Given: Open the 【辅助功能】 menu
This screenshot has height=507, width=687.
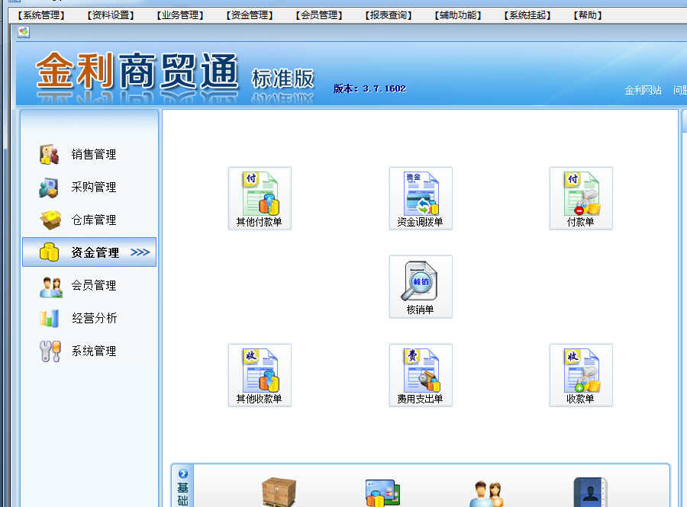Looking at the screenshot, I should click(458, 15).
